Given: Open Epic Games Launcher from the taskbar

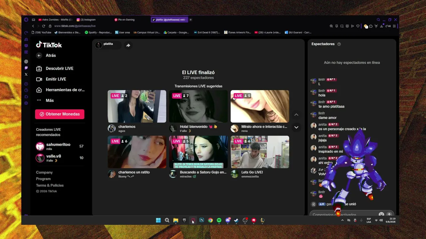Looking at the screenshot, I should (x=184, y=220).
